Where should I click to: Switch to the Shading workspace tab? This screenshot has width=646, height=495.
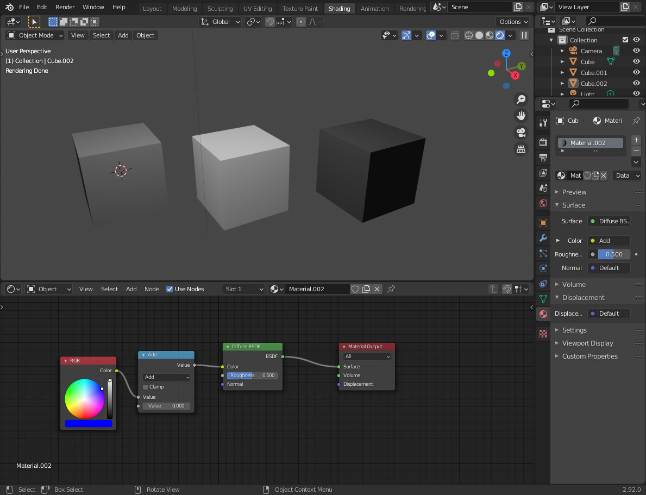(339, 8)
